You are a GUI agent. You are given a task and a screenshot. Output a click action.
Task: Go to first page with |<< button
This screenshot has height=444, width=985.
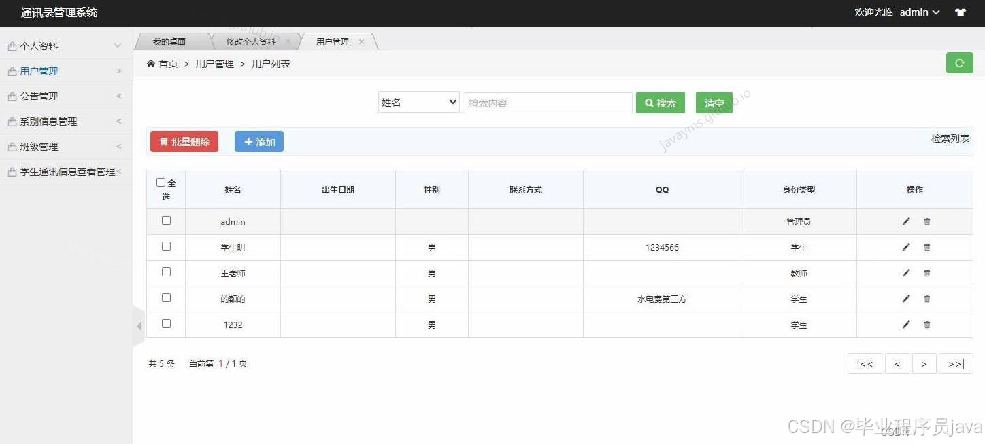tap(865, 364)
